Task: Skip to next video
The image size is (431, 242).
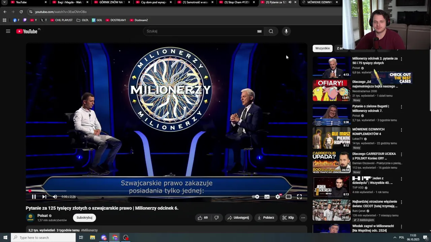Action: 44,197
